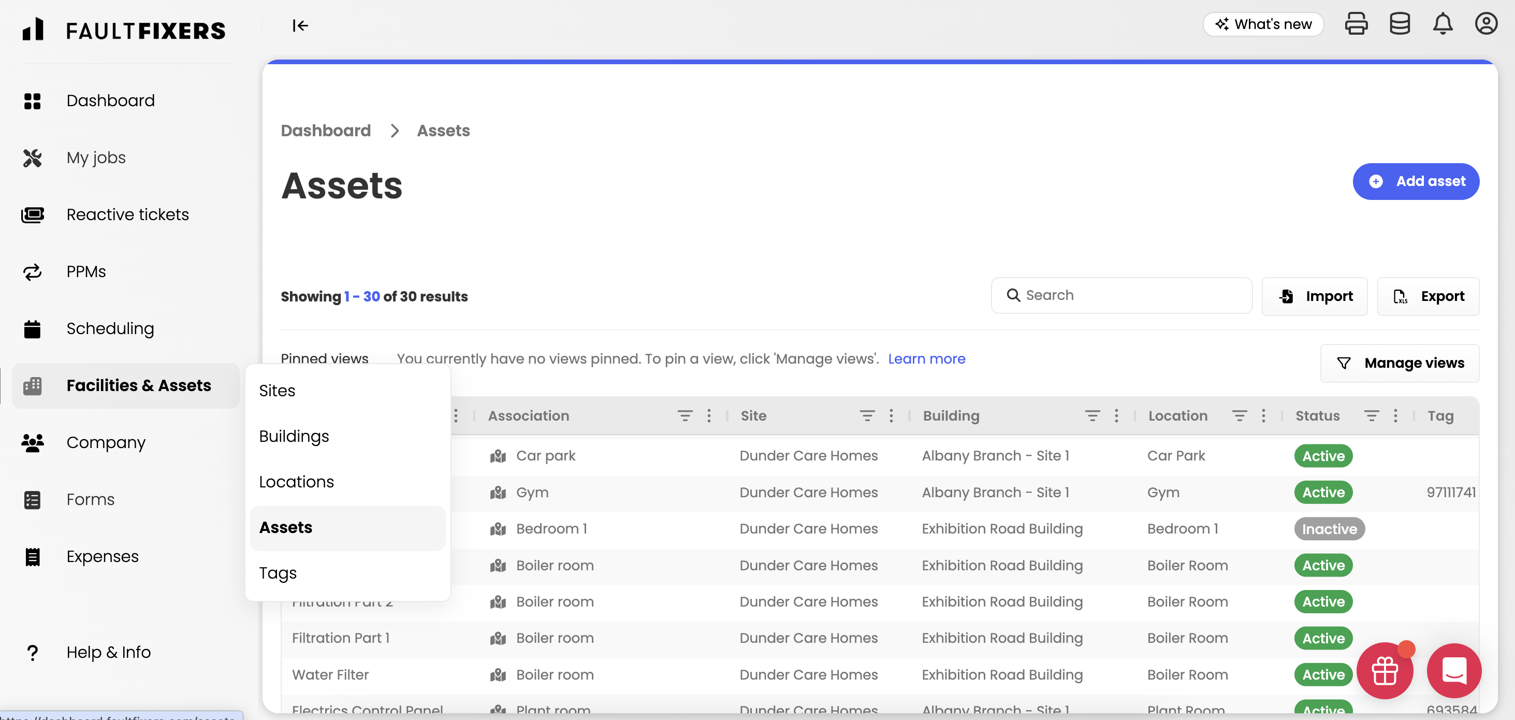Open the Dashboard sidebar icon
1515x720 pixels.
(x=32, y=100)
